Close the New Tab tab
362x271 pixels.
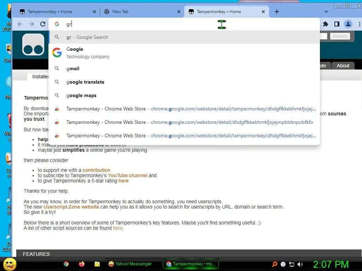[179, 12]
